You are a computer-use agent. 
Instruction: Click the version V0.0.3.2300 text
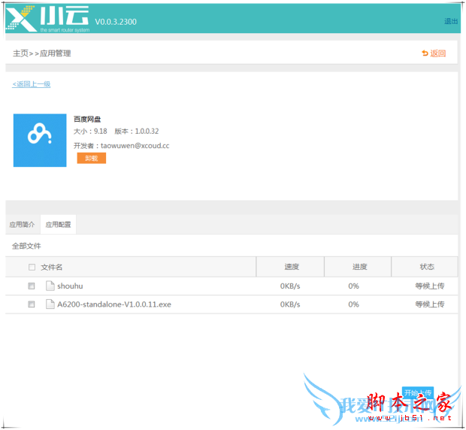(116, 22)
